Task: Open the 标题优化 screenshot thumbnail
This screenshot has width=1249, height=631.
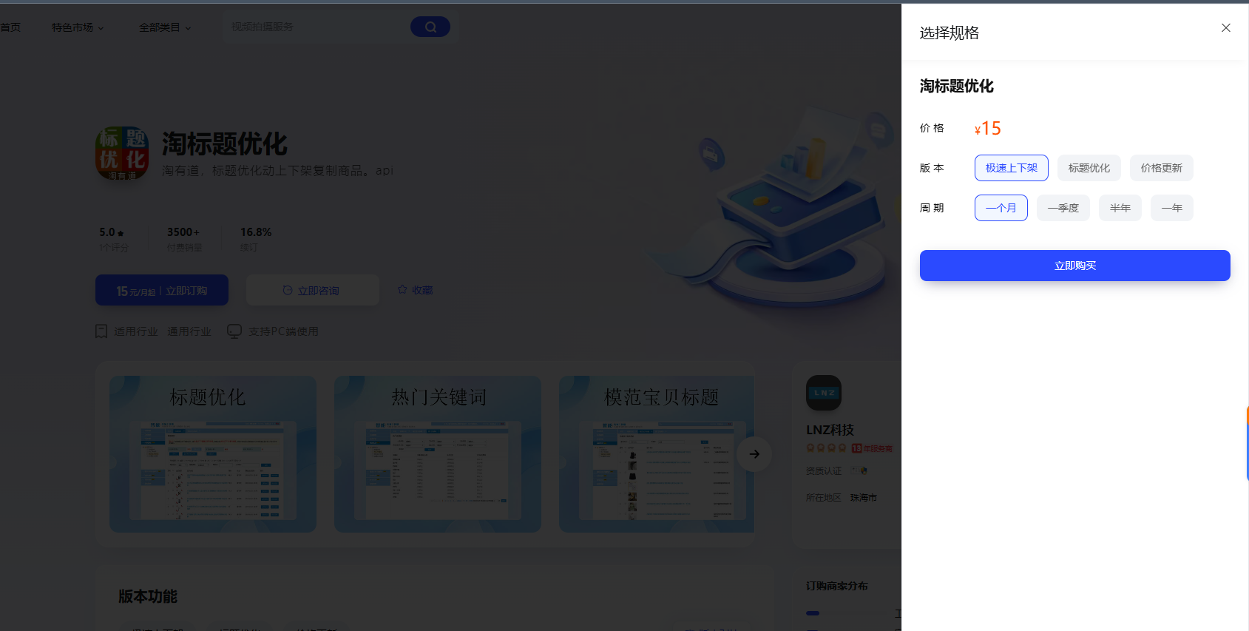Action: click(213, 454)
